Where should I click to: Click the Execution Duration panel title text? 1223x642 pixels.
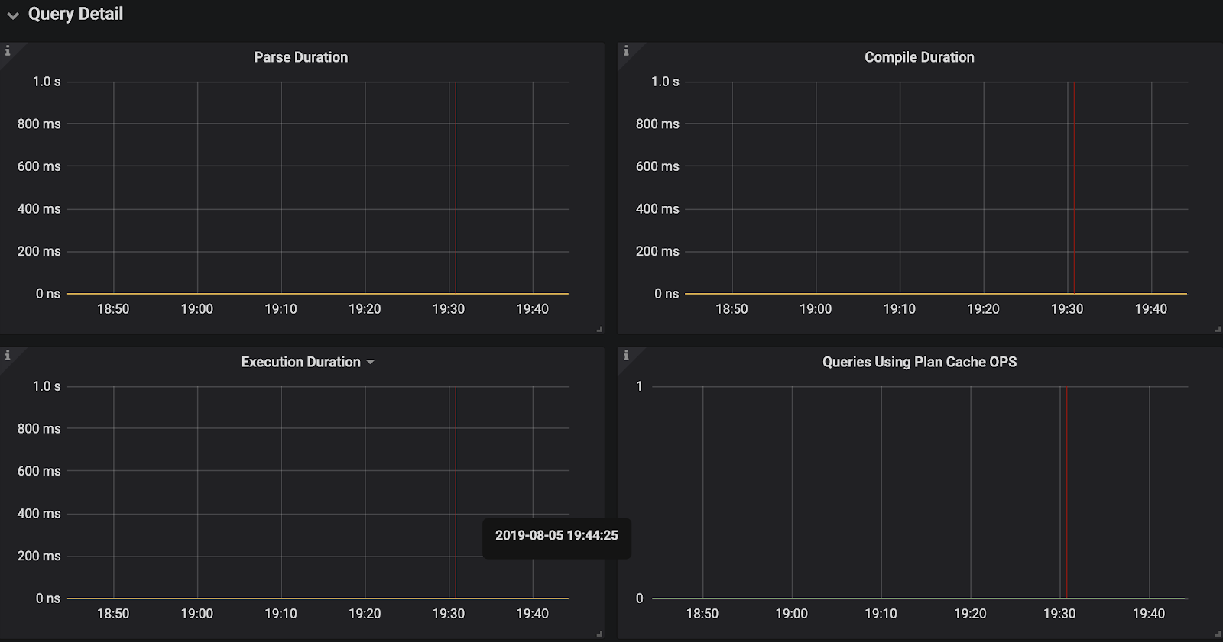(300, 362)
